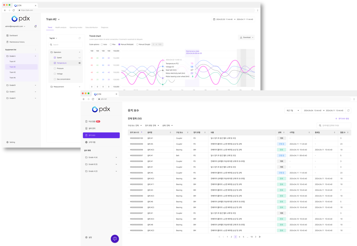Check the Pressure tag checkbox
Viewport: 357px width, 246px height.
point(55,68)
